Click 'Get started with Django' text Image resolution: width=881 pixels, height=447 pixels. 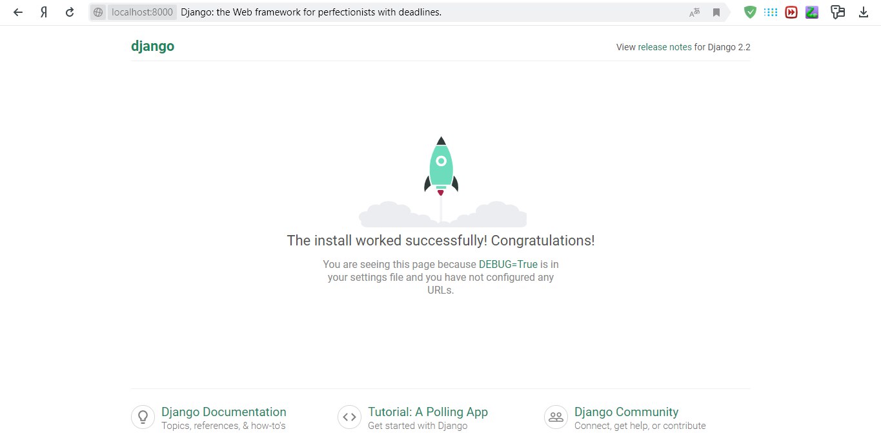(418, 426)
